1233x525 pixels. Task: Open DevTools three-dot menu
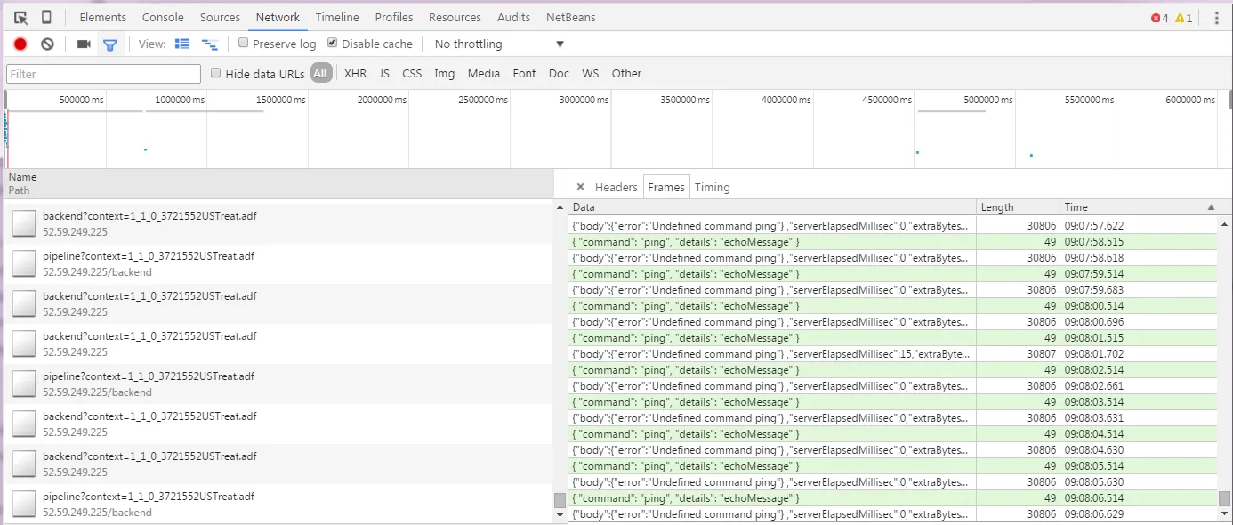pos(1216,17)
